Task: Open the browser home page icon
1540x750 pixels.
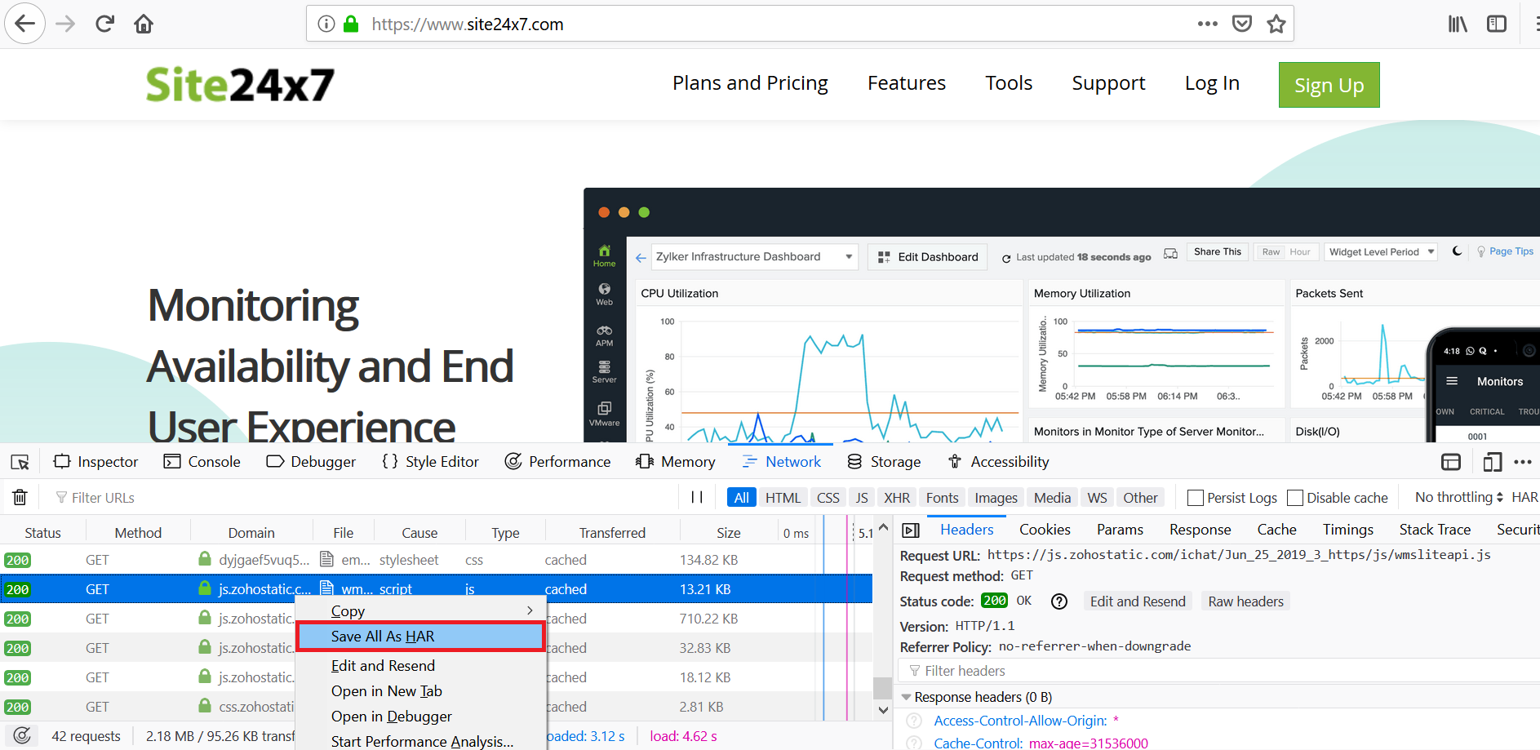Action: click(x=144, y=24)
